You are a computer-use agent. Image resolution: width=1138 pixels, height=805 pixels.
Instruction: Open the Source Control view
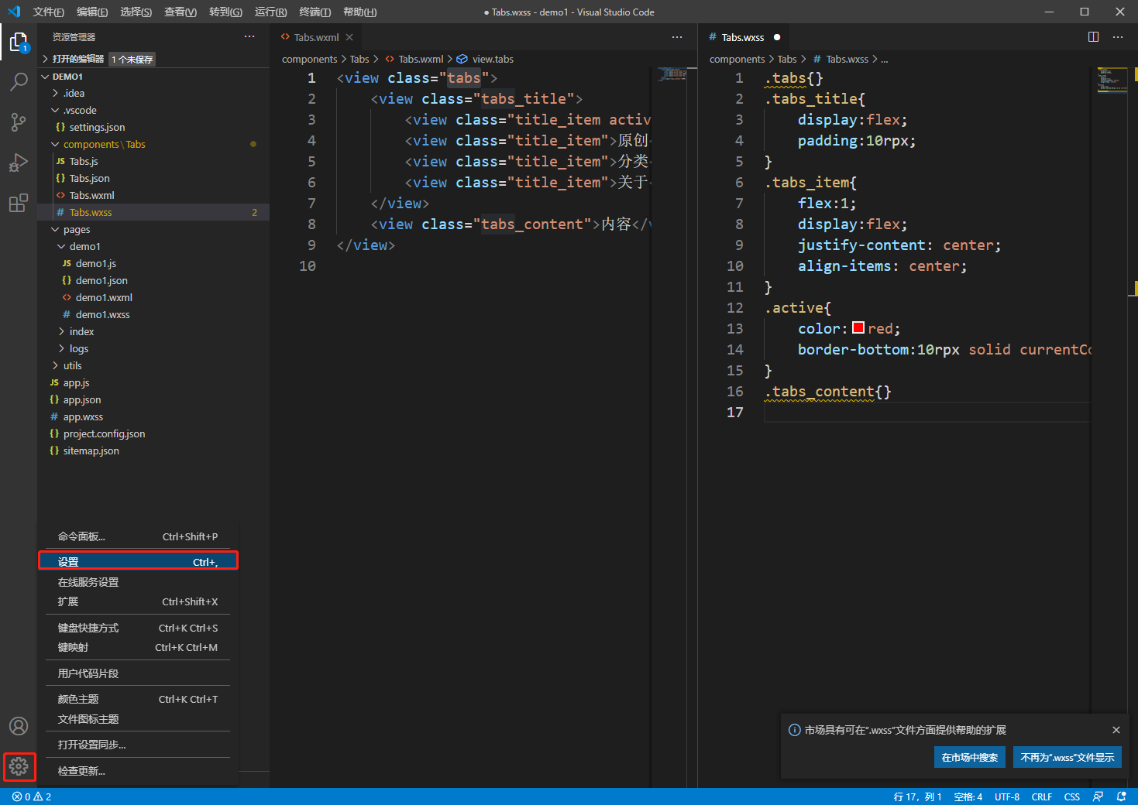pyautogui.click(x=19, y=122)
